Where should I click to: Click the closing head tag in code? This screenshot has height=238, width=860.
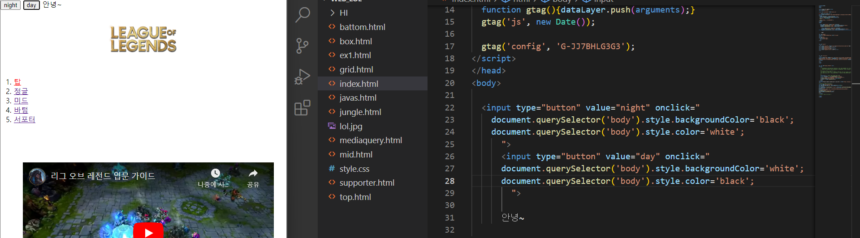[x=488, y=71]
